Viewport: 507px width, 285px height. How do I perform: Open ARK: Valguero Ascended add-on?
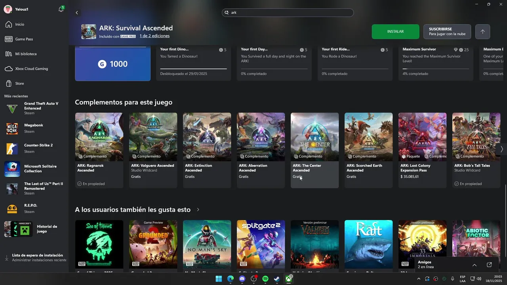point(153,150)
